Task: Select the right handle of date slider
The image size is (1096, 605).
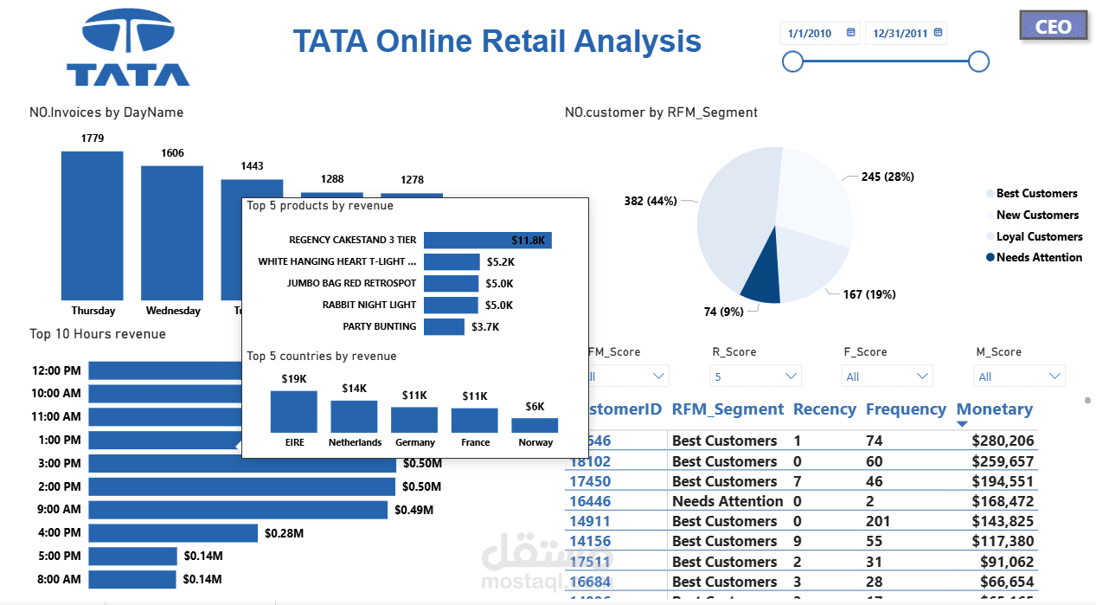Action: tap(978, 61)
